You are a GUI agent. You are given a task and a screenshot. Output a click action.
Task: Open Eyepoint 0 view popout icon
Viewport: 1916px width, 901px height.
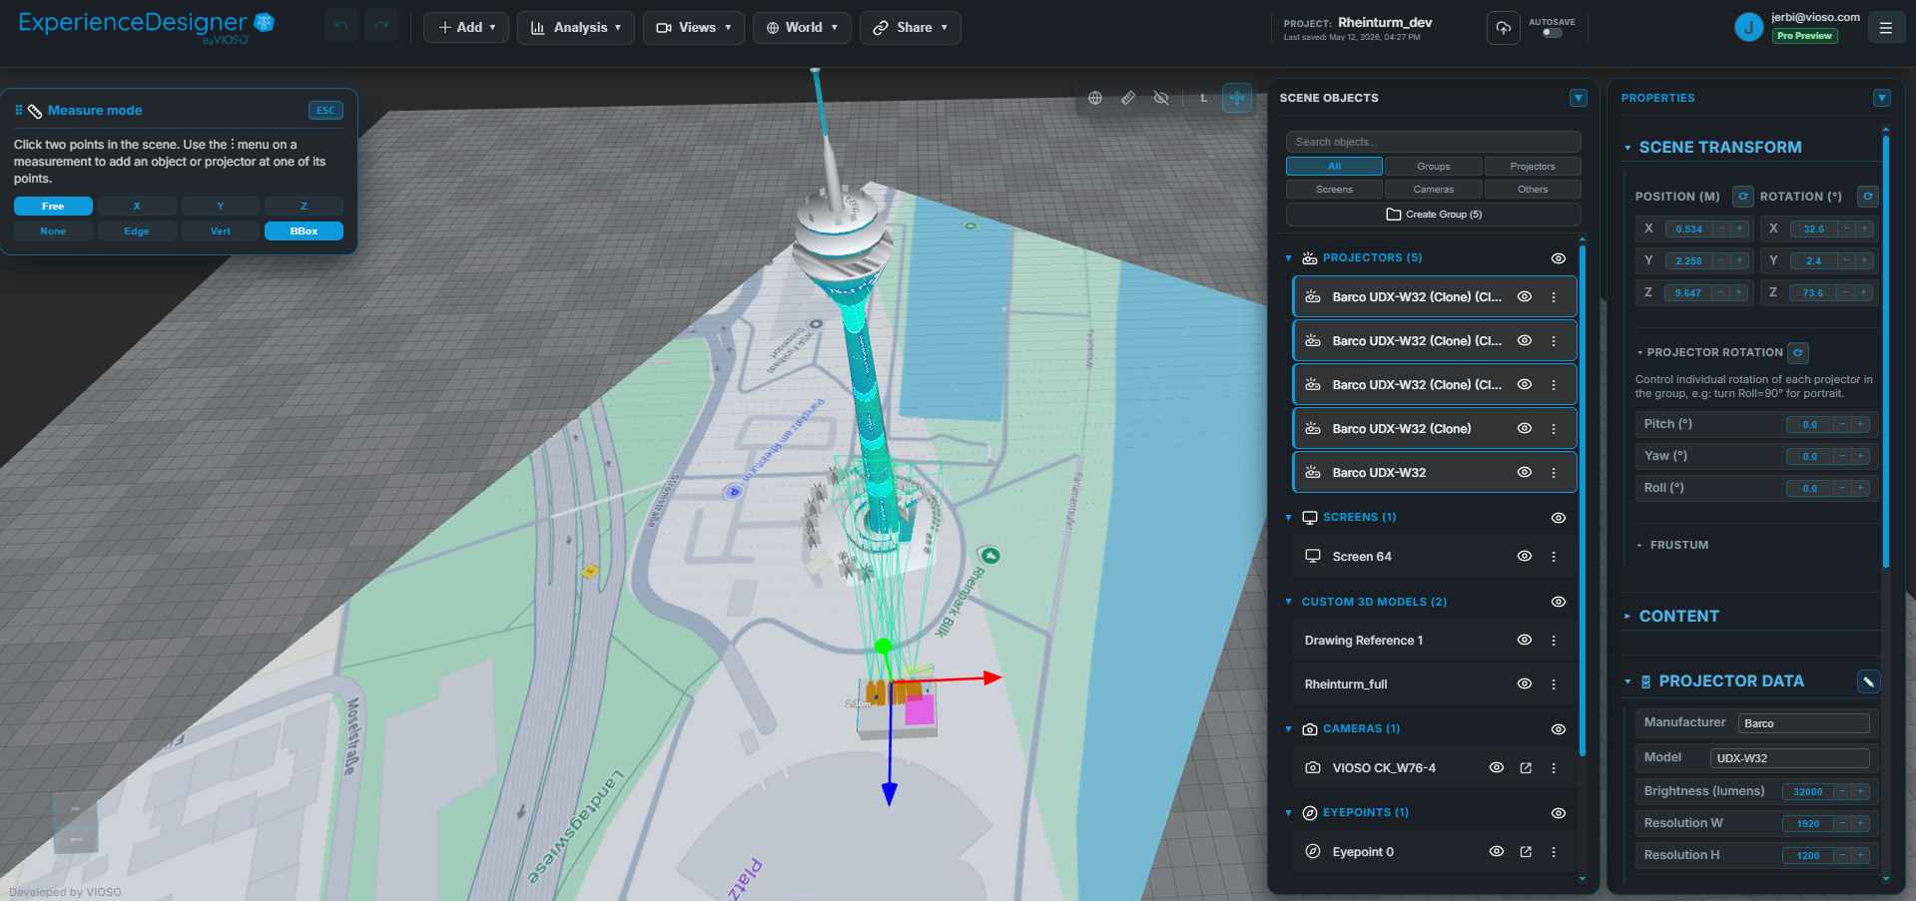(x=1526, y=851)
